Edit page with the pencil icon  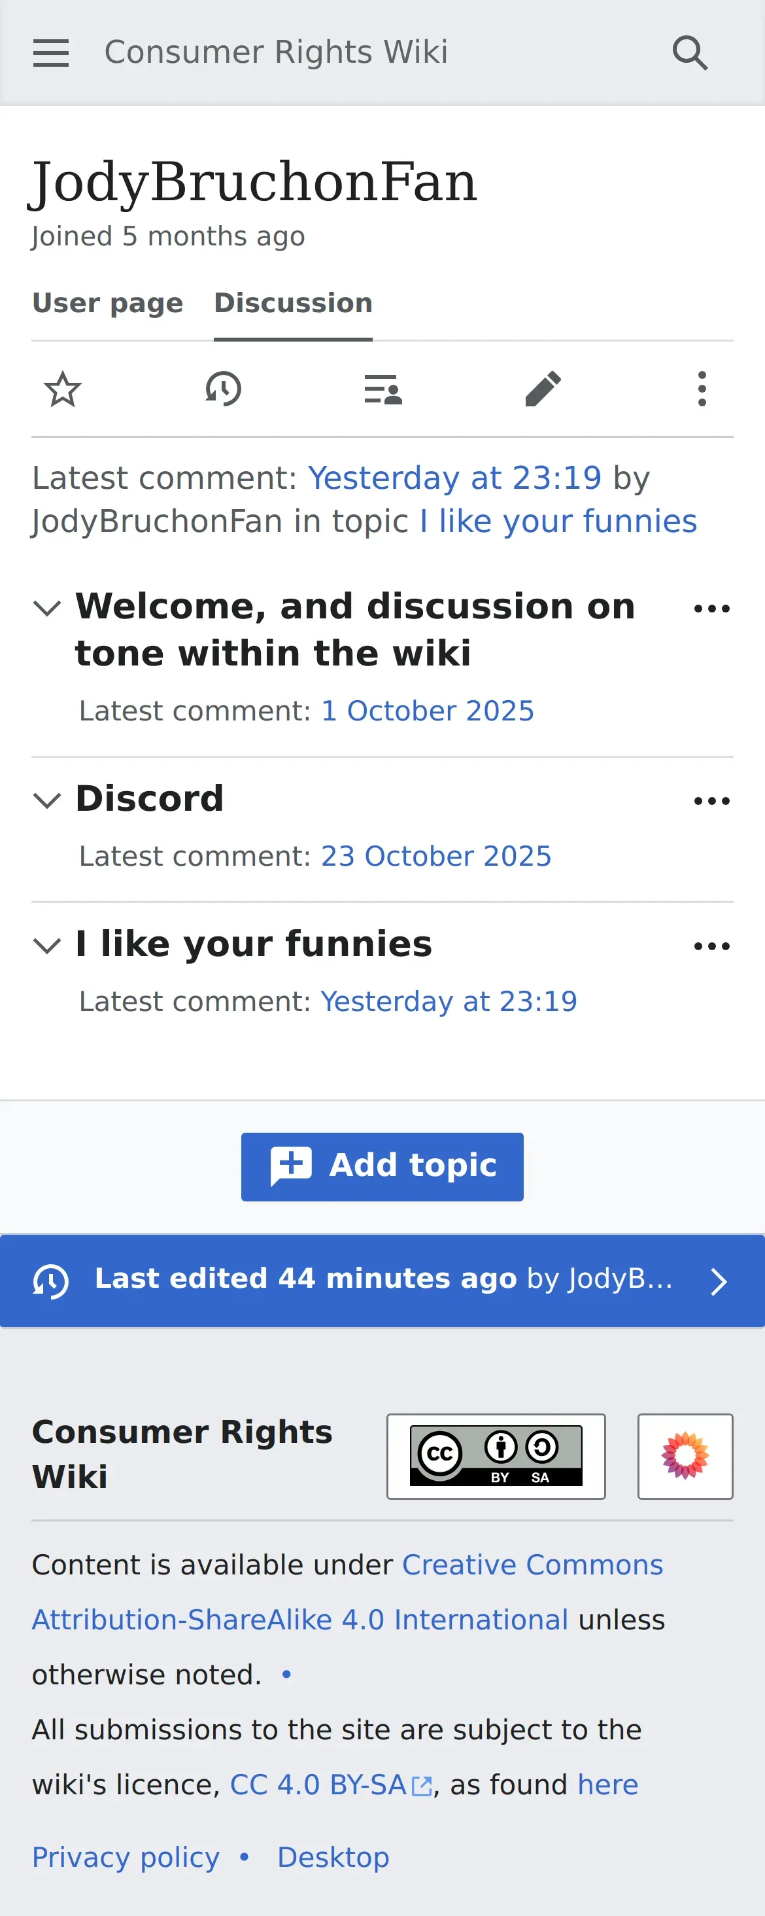(x=543, y=389)
